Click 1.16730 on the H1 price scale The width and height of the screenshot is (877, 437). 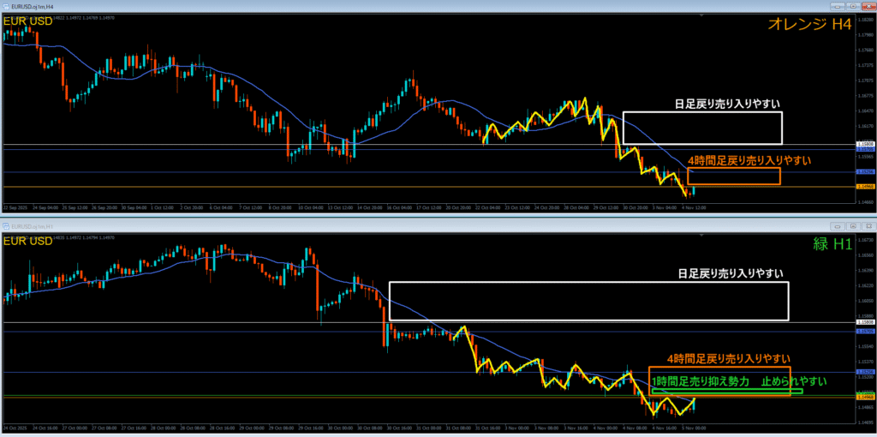[865, 240]
